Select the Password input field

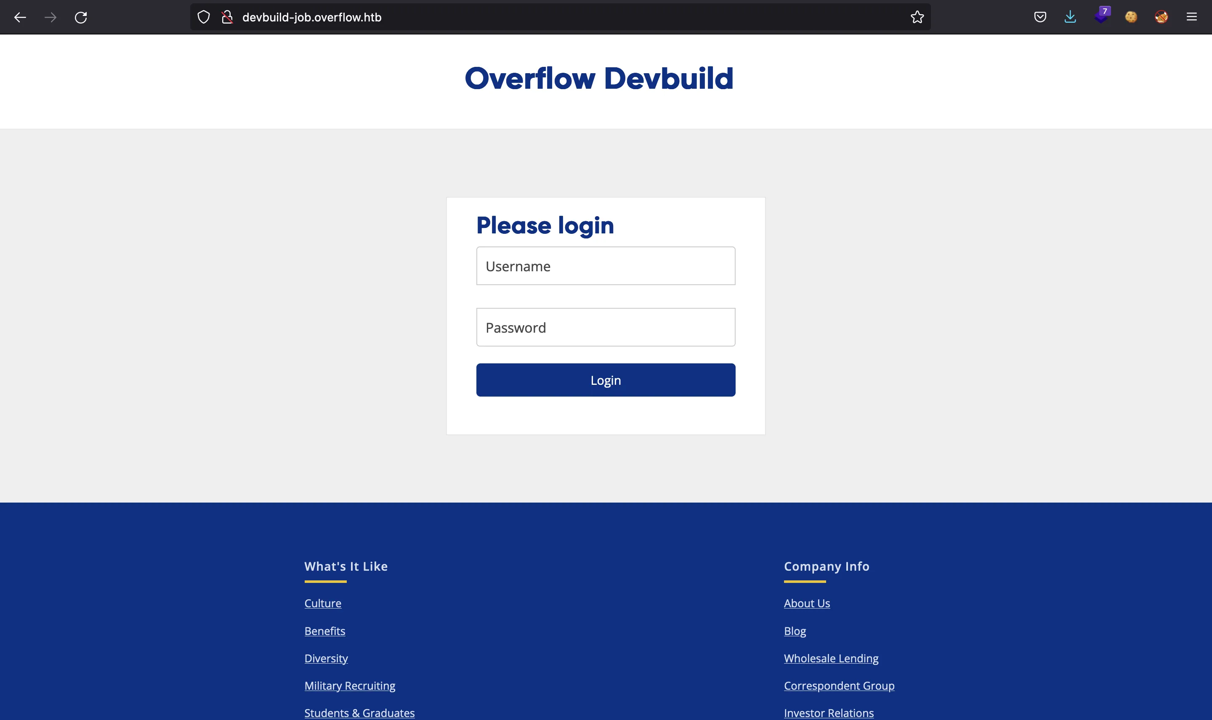606,327
